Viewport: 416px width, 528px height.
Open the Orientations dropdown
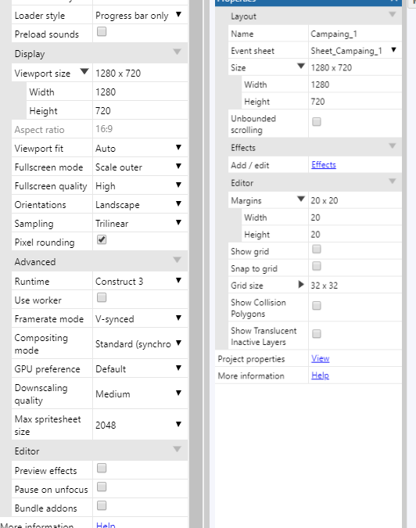(x=140, y=205)
